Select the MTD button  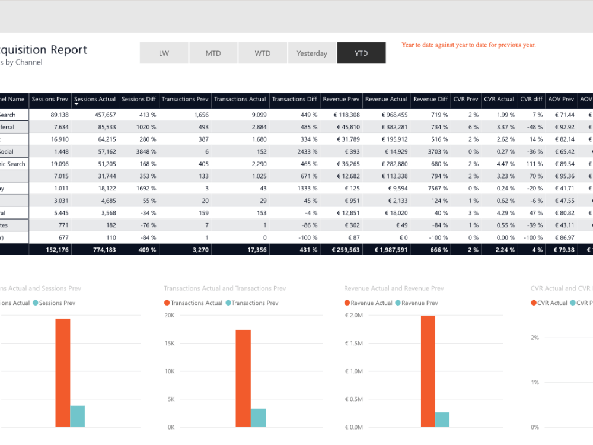coord(213,52)
